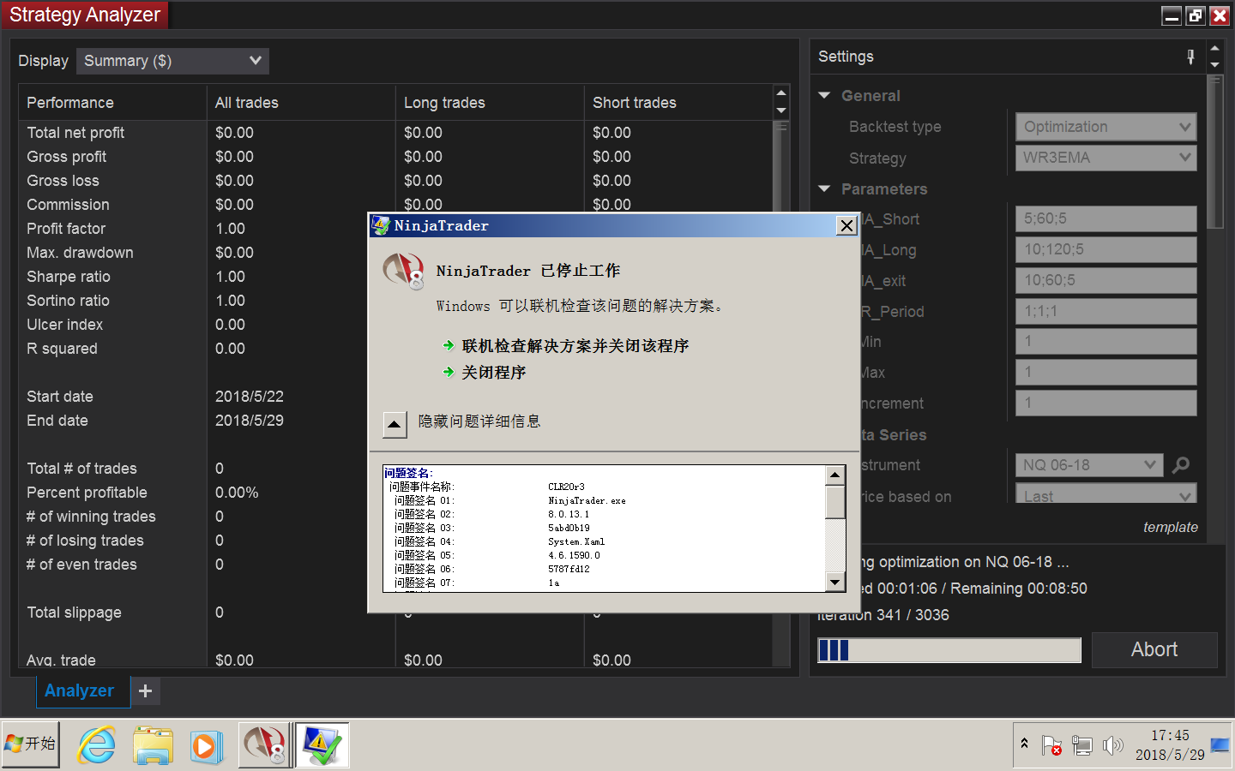This screenshot has height=771, width=1235.
Task: Click the MA_Long value field 10;120;5
Action: 1105,249
